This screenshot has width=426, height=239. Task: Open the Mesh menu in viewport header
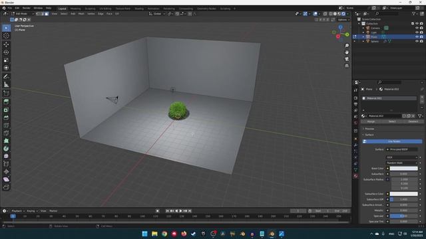click(81, 13)
